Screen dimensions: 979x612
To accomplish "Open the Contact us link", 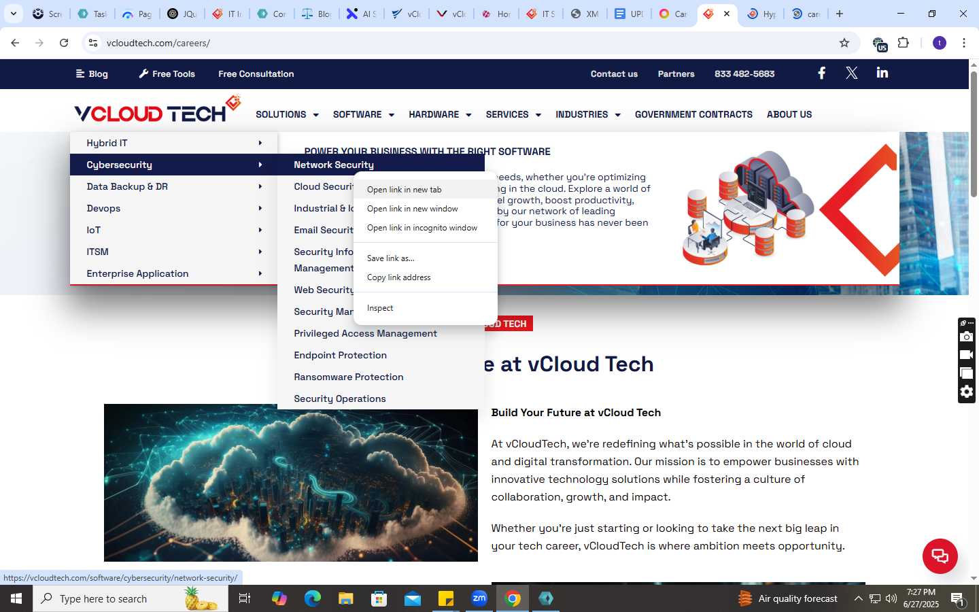I will click(x=614, y=73).
